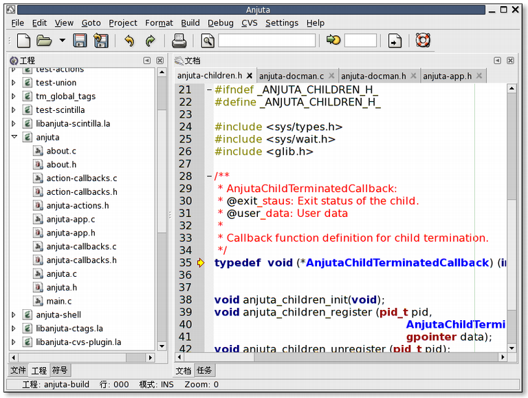Click the Undo arrow icon
The width and height of the screenshot is (528, 398).
[129, 41]
